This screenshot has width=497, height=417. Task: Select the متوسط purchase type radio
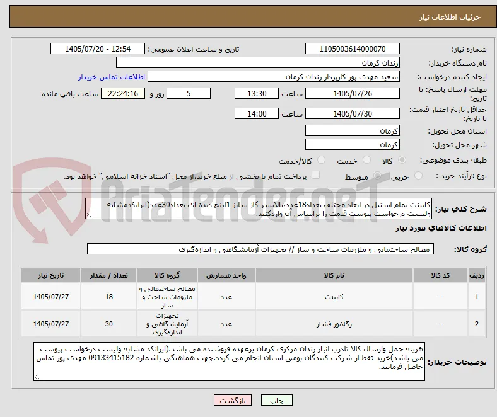[x=377, y=176]
